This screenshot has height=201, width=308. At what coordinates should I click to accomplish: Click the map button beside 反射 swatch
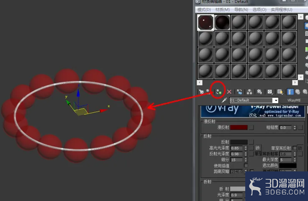coord(251,142)
